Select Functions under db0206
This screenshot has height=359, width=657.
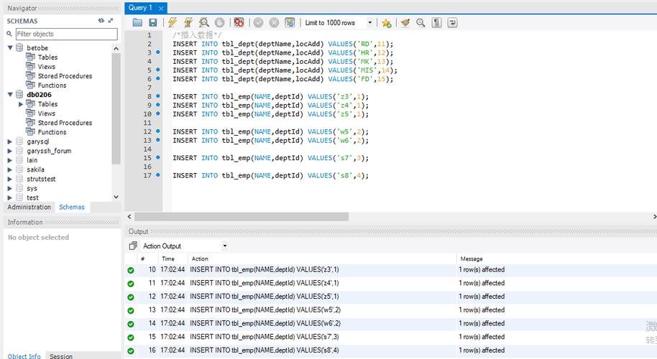pyautogui.click(x=52, y=132)
